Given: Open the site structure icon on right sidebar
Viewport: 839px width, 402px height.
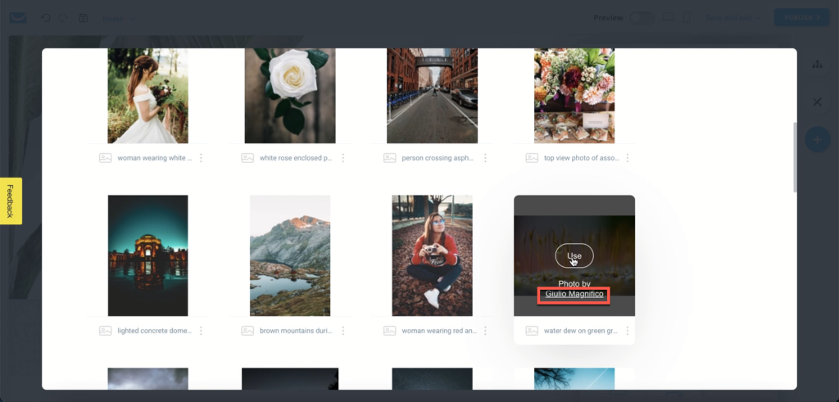Looking at the screenshot, I should coord(817,64).
